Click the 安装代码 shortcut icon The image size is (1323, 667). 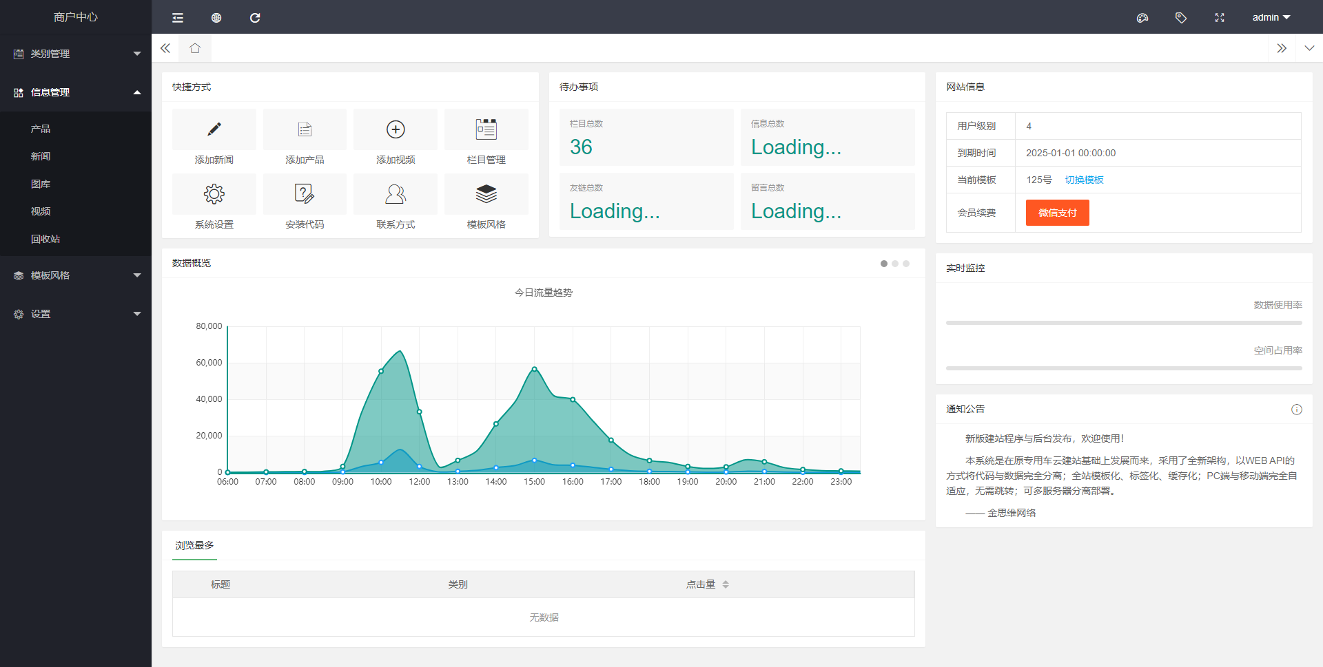point(304,194)
